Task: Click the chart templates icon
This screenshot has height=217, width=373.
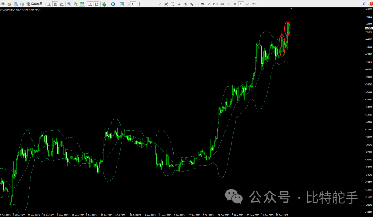Action: point(122,4)
